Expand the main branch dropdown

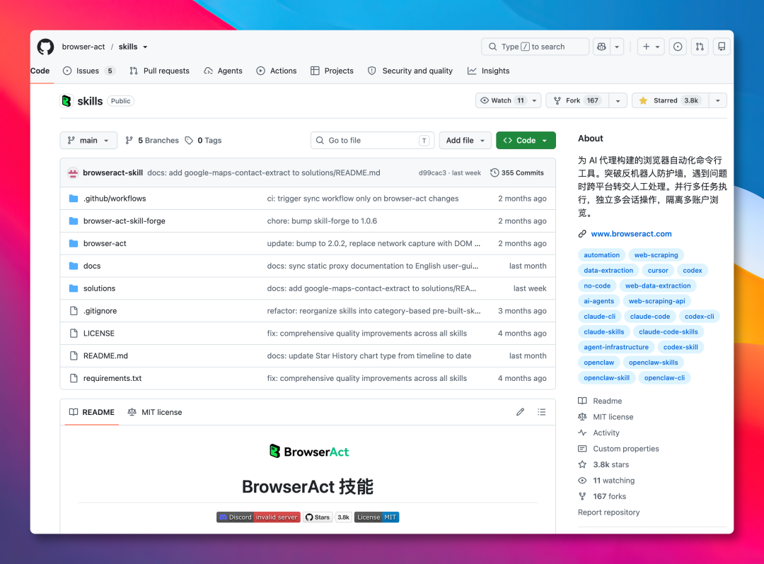(x=88, y=140)
